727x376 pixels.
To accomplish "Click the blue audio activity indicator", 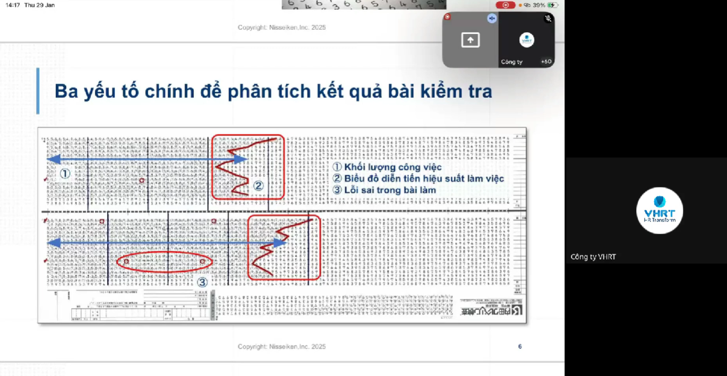I will [x=492, y=19].
